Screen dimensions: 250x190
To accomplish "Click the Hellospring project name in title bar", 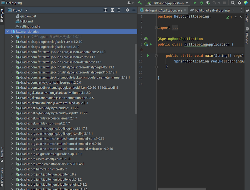I will coord(14,3).
